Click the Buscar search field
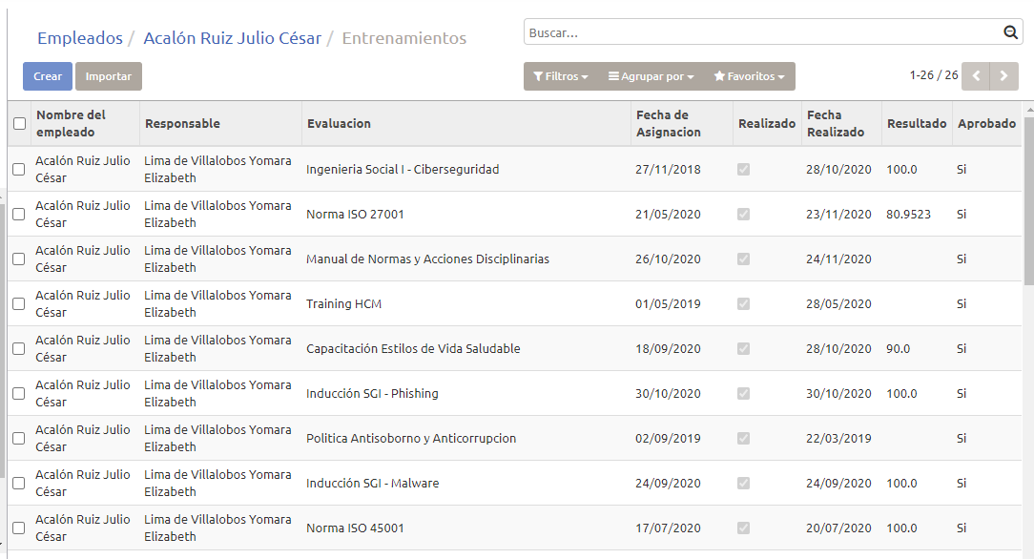 click(763, 33)
